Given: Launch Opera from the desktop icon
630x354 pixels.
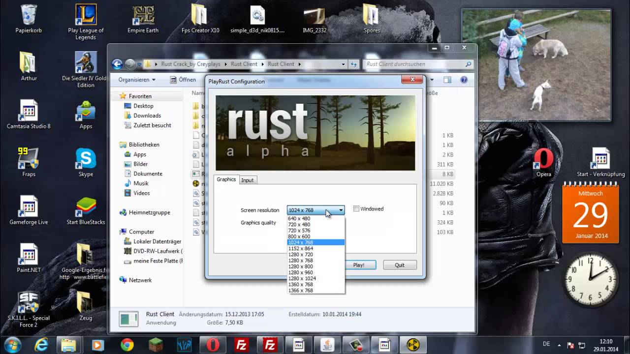Looking at the screenshot, I should pyautogui.click(x=544, y=163).
